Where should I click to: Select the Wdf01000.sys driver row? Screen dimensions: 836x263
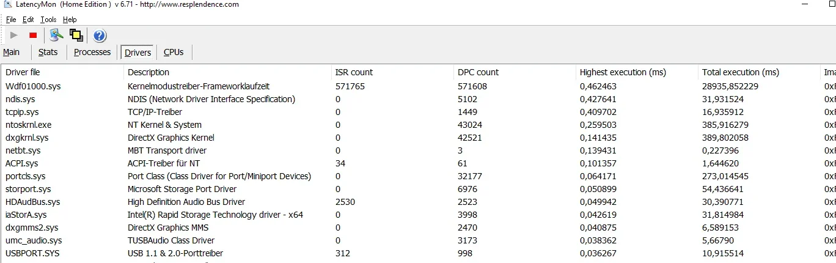tap(33, 86)
